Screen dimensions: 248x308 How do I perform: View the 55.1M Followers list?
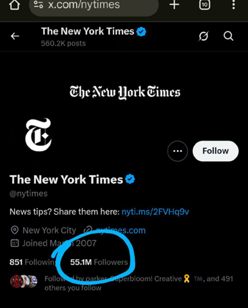[99, 262]
